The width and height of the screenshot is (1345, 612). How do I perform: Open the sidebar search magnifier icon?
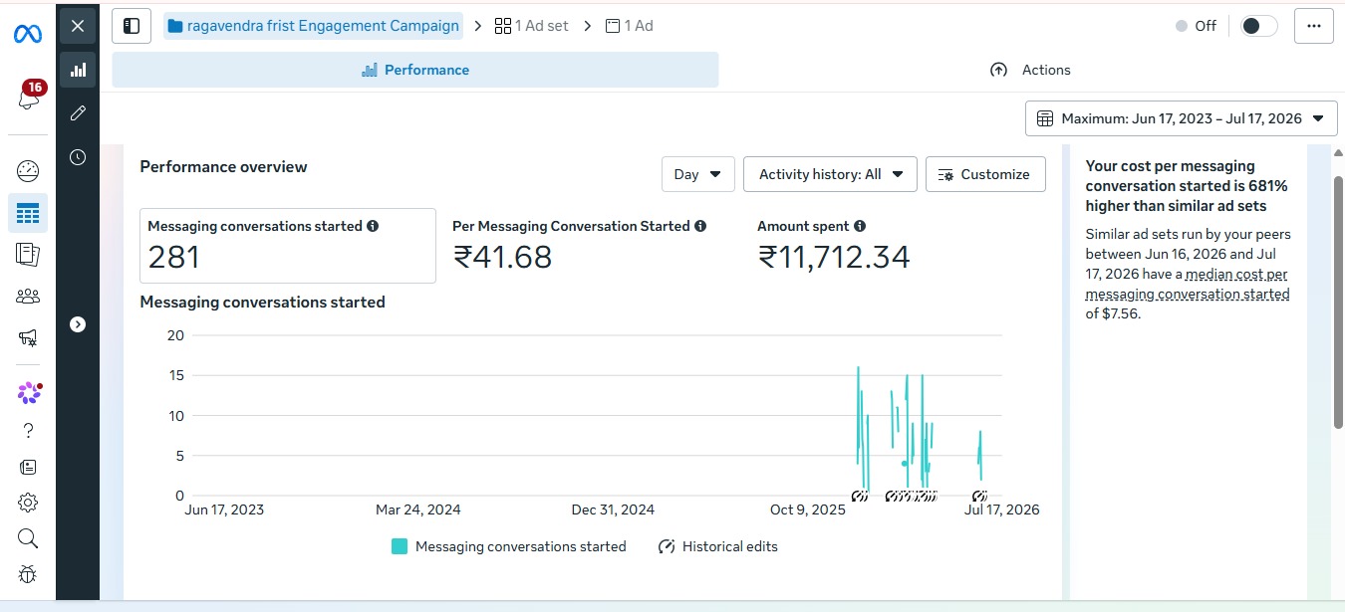(x=28, y=538)
